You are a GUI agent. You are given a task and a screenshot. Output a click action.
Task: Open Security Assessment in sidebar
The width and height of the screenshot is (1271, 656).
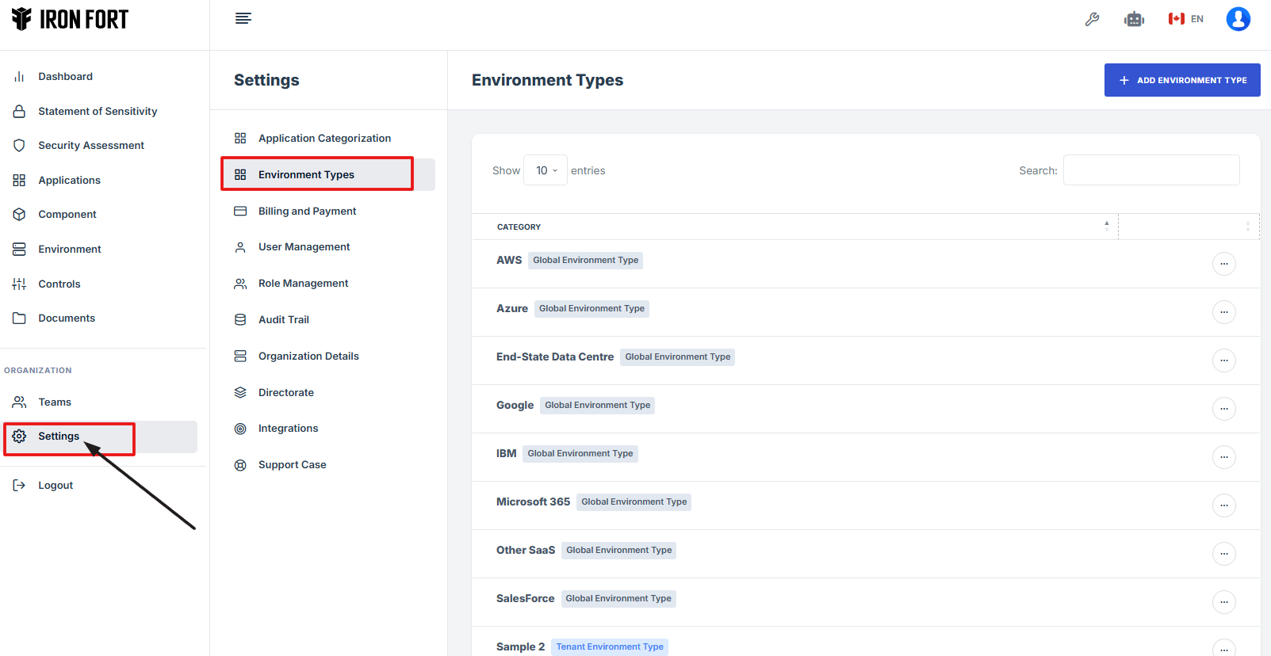pyautogui.click(x=90, y=146)
